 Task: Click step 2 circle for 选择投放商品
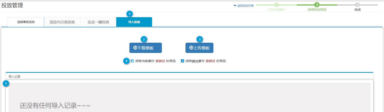[x=317, y=5]
